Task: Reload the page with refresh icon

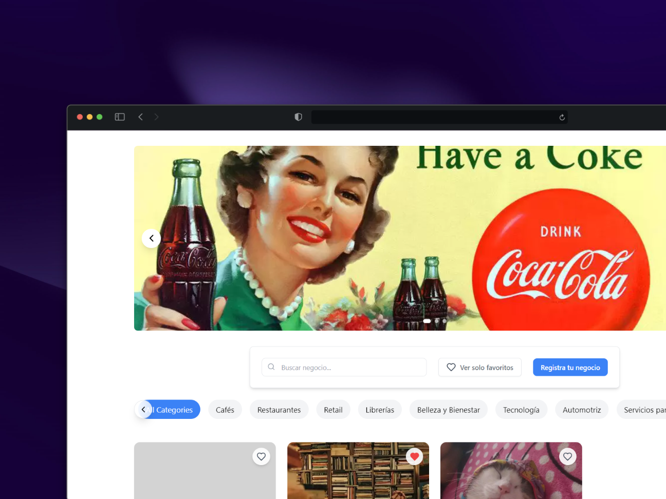Action: pyautogui.click(x=562, y=117)
